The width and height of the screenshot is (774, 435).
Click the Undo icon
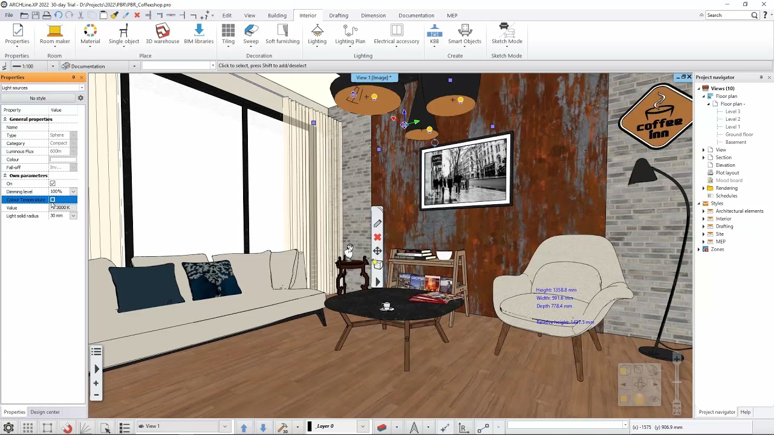[58, 15]
